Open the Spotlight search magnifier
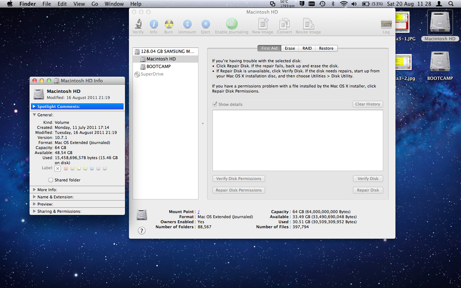The image size is (461, 288). 451,4
